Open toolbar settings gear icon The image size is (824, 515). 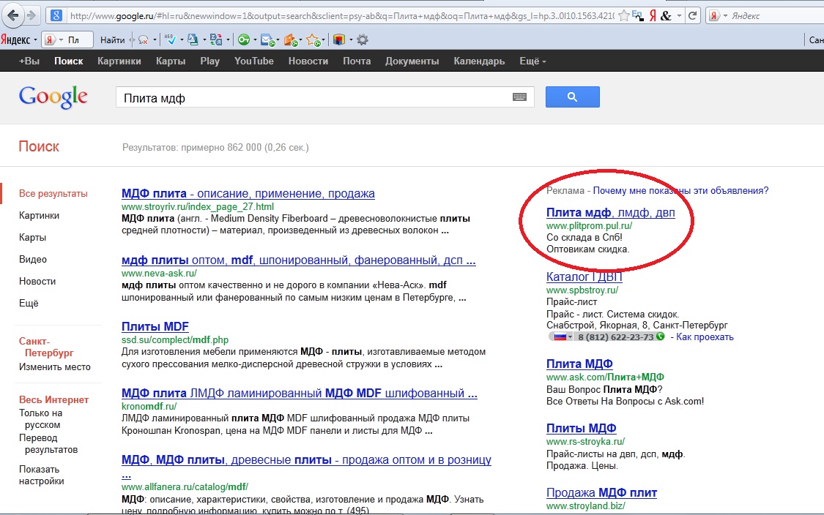362,40
